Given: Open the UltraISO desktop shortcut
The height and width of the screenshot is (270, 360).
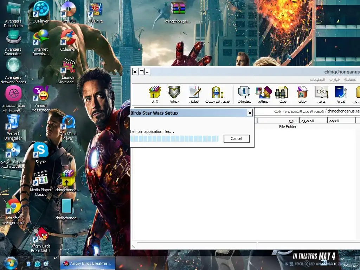Looking at the screenshot, I should tap(68, 12).
